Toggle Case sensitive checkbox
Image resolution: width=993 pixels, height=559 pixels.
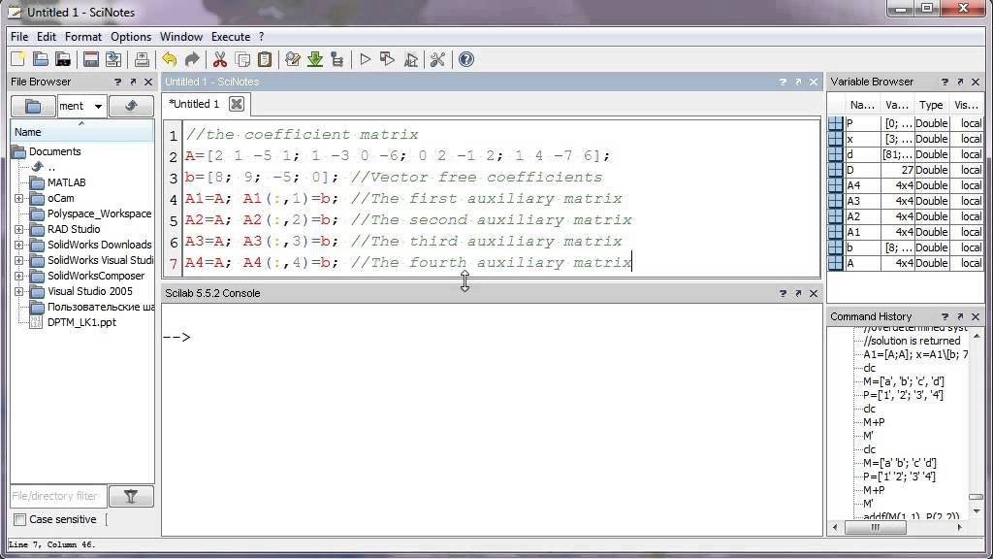19,520
